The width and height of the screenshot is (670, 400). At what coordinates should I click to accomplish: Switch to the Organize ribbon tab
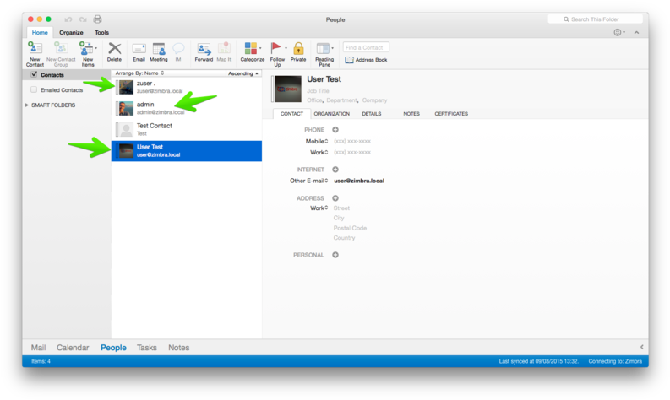coord(71,33)
